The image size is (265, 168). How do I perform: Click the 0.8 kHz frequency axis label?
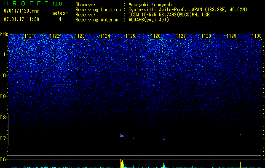(x=3, y=118)
